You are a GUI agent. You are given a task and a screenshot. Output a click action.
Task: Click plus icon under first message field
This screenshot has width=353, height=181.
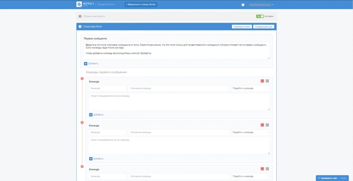pos(86,63)
